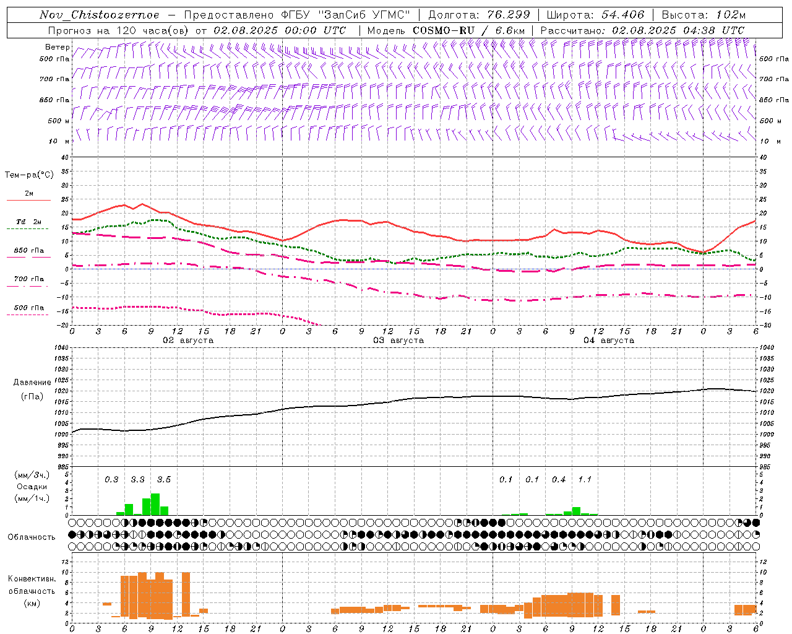Viewport: 792px width, 634px height.
Task: Click the 'Давление' pressure panel label
Action: 32,383
